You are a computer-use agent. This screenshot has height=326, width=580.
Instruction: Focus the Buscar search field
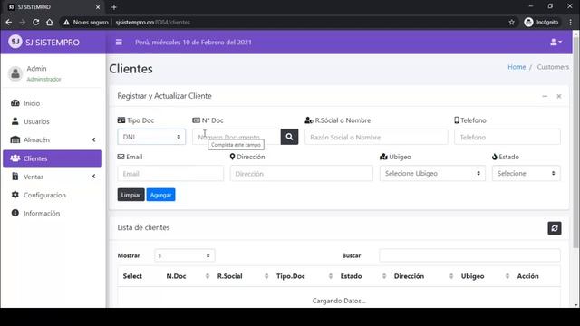point(469,255)
